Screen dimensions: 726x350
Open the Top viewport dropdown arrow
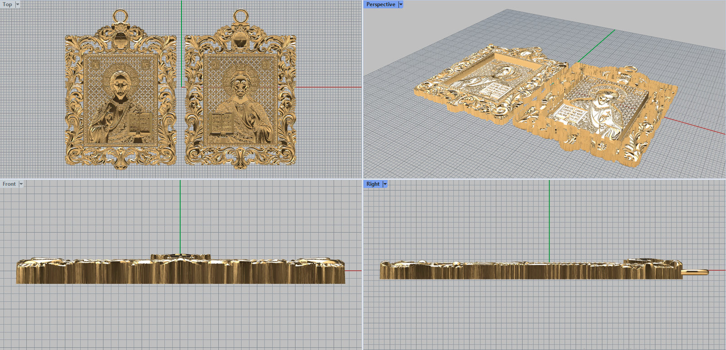coord(18,4)
